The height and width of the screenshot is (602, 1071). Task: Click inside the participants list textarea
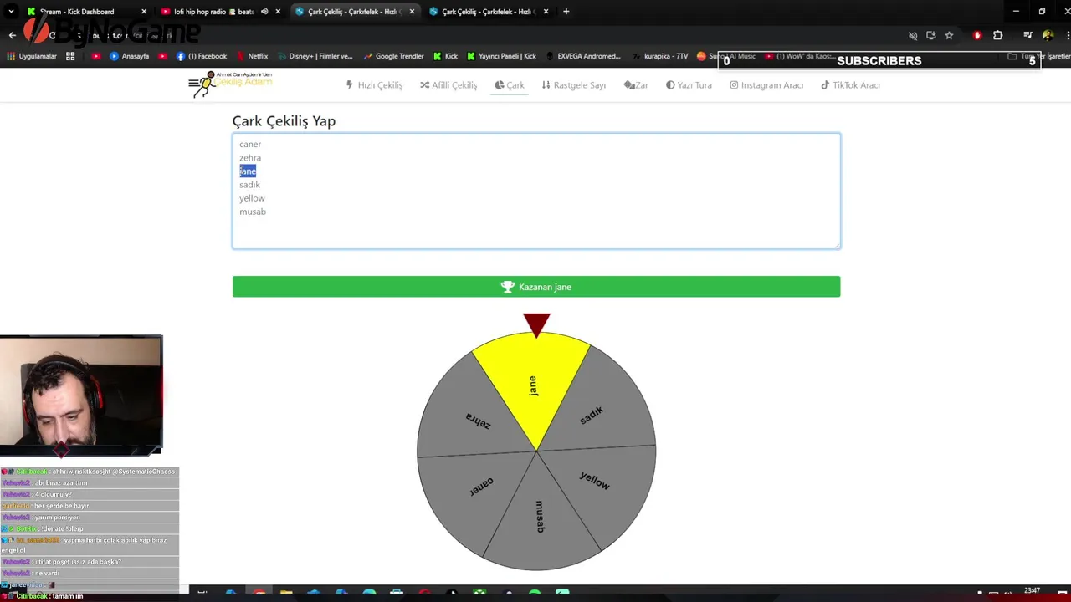pyautogui.click(x=536, y=191)
